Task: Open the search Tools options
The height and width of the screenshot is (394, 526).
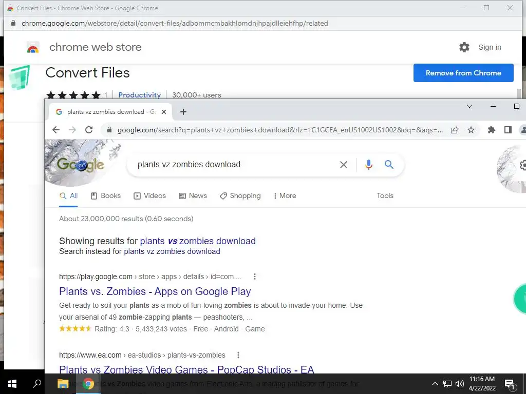Action: tap(385, 195)
